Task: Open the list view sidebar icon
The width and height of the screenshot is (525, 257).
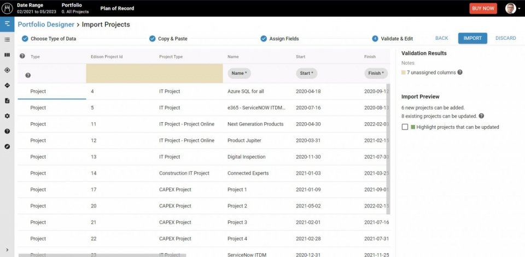Action: coord(7,39)
